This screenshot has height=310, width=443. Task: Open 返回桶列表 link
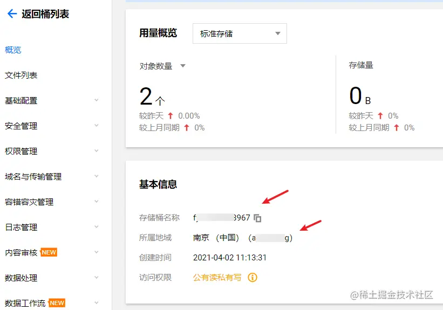(x=45, y=14)
